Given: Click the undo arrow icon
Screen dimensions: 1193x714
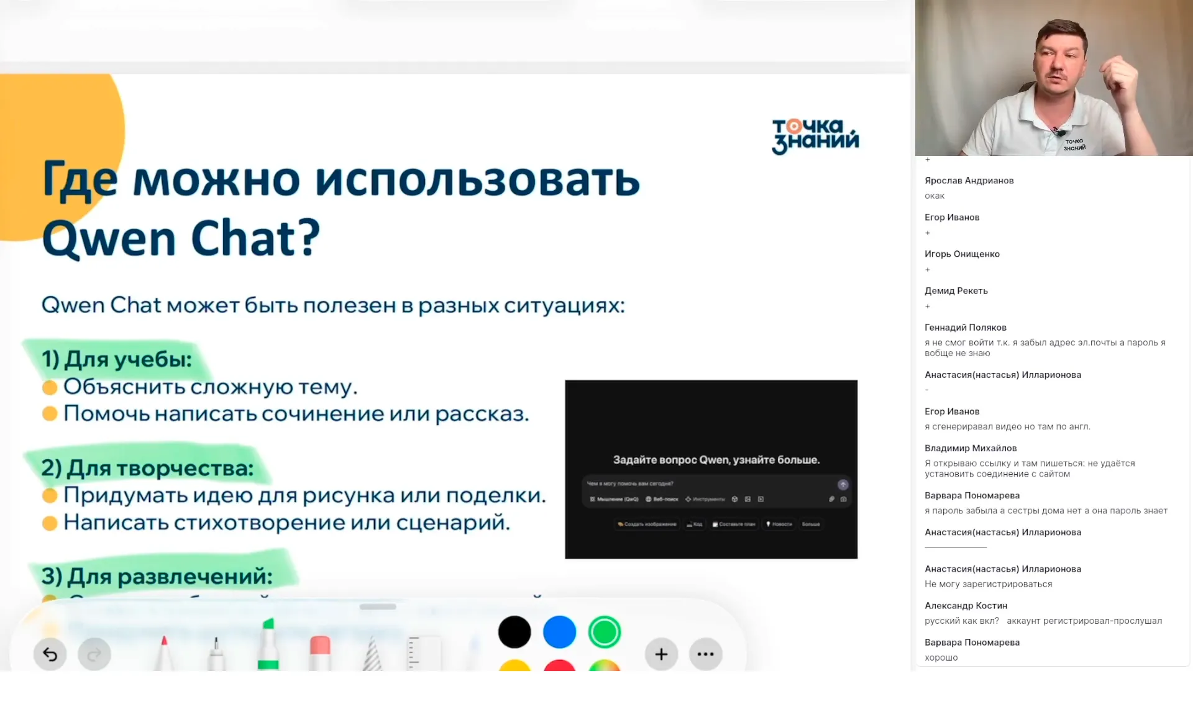Looking at the screenshot, I should pyautogui.click(x=49, y=654).
